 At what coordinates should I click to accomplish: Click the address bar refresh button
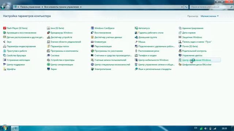186,7
